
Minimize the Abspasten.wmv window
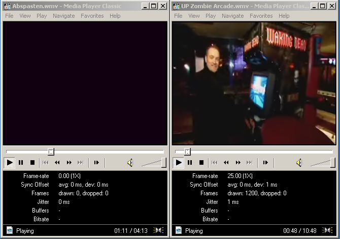[x=145, y=6]
